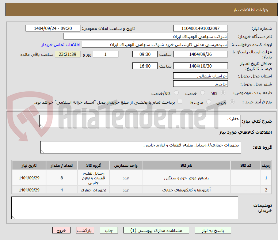Click the کد کالا column header
This screenshot has height=240, width=278.
[245, 165]
